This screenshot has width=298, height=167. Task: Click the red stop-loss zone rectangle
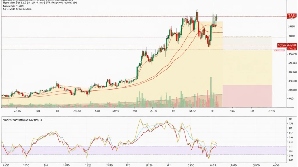click(x=247, y=96)
